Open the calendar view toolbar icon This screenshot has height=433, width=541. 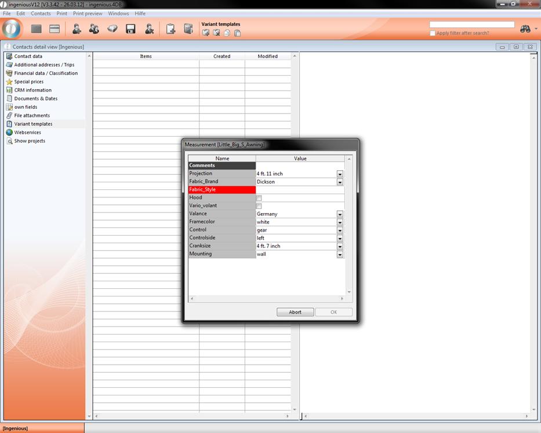point(55,29)
